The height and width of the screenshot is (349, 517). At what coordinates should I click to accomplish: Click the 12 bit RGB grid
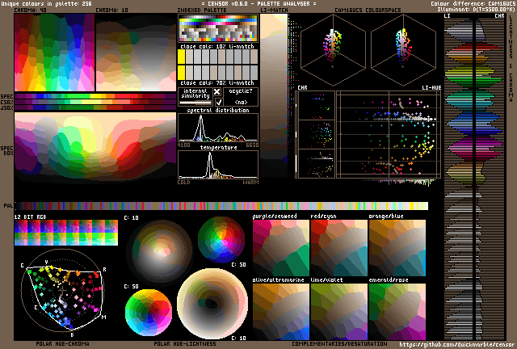[x=65, y=233]
